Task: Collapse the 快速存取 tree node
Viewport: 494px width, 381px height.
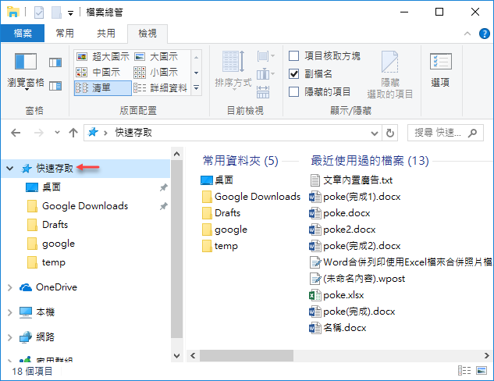Action: coord(10,169)
